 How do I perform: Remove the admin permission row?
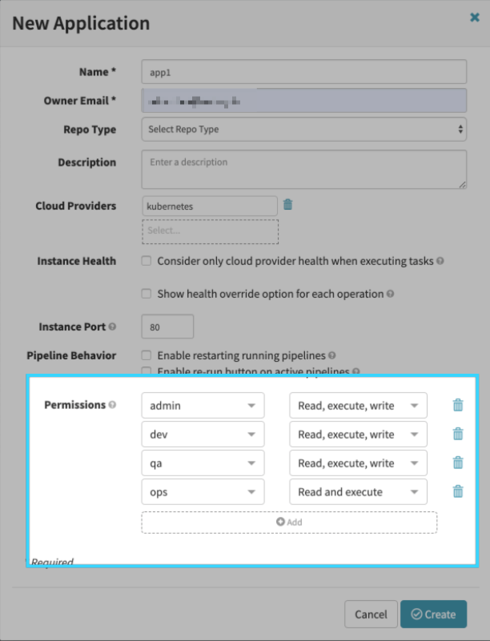point(458,405)
